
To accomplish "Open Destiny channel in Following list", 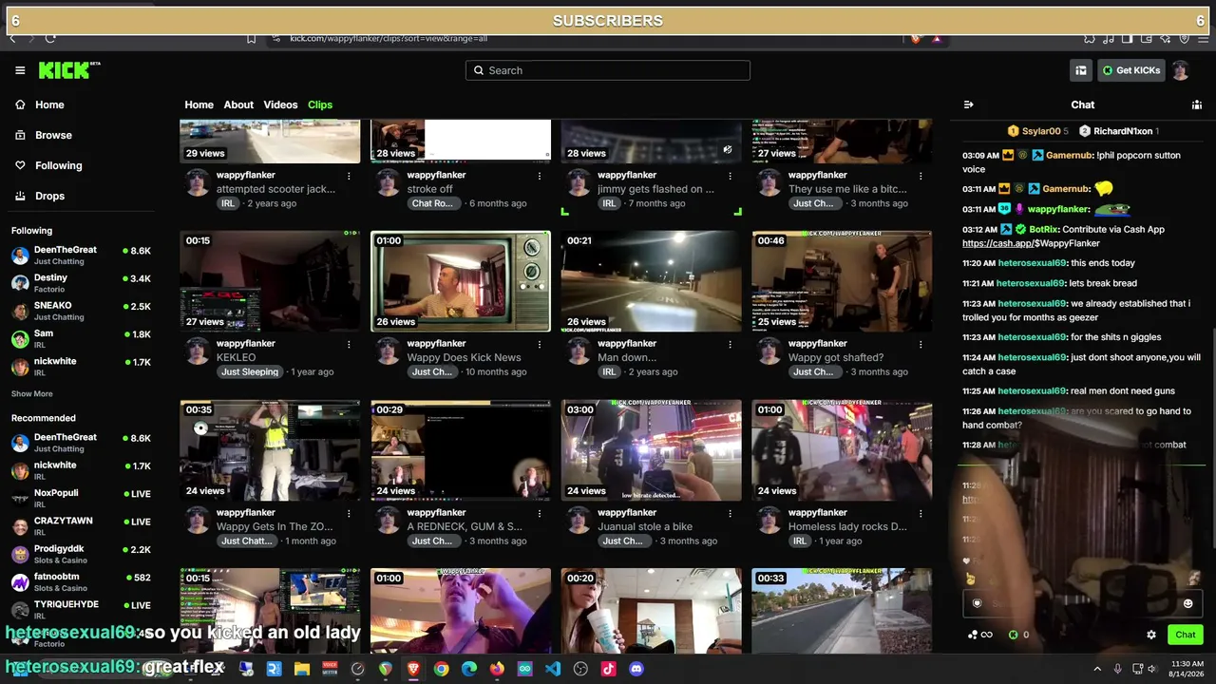I will [82, 282].
